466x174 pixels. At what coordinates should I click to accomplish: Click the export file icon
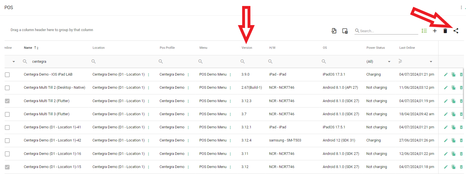pyautogui.click(x=334, y=31)
